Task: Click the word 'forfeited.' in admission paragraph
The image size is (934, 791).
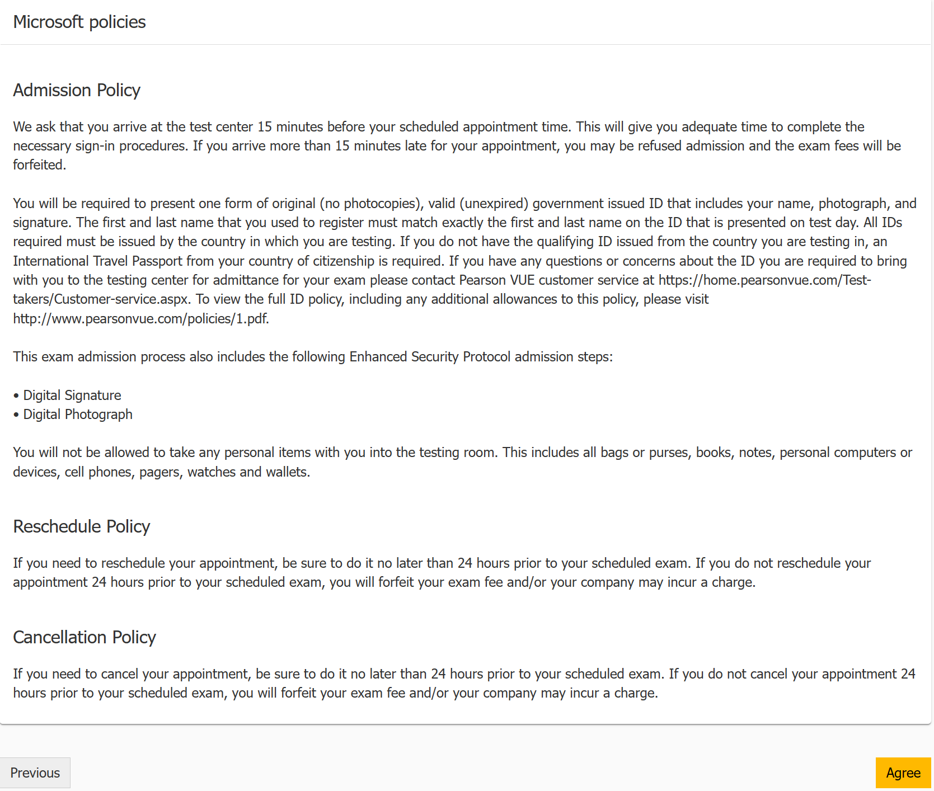Action: (x=40, y=165)
